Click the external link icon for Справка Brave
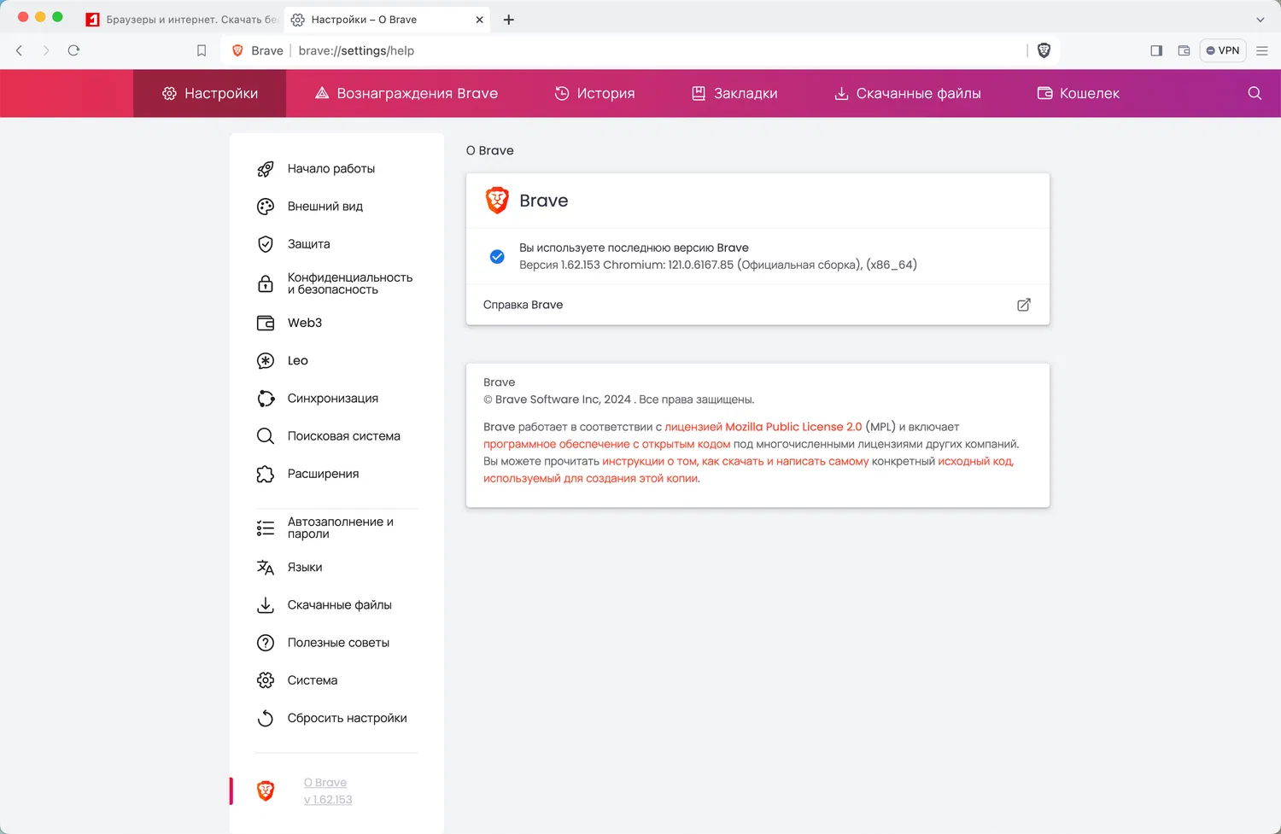 1024,305
